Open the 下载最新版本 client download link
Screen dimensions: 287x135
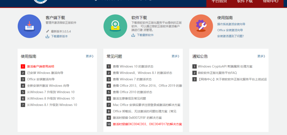pos(59,36)
